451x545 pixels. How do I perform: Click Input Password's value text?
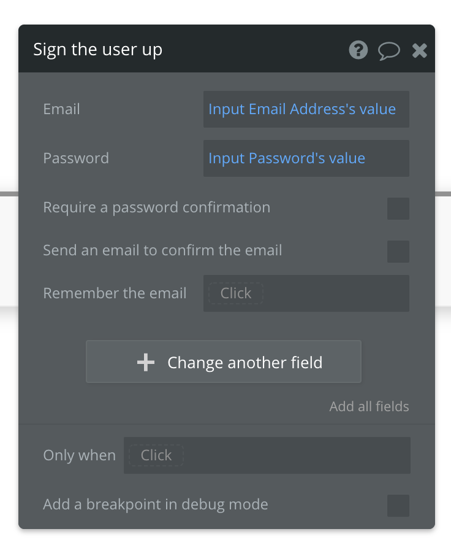tap(287, 158)
